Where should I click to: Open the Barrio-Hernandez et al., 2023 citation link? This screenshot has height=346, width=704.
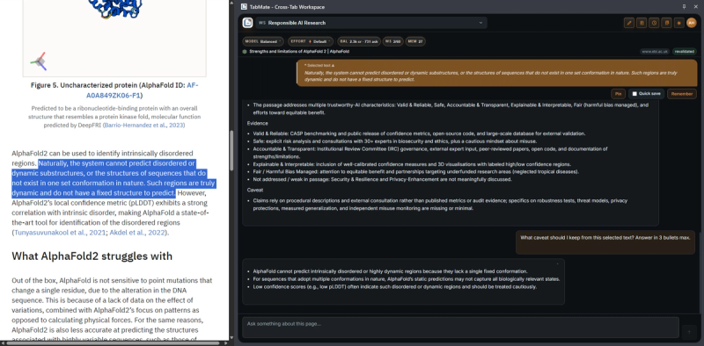click(143, 126)
